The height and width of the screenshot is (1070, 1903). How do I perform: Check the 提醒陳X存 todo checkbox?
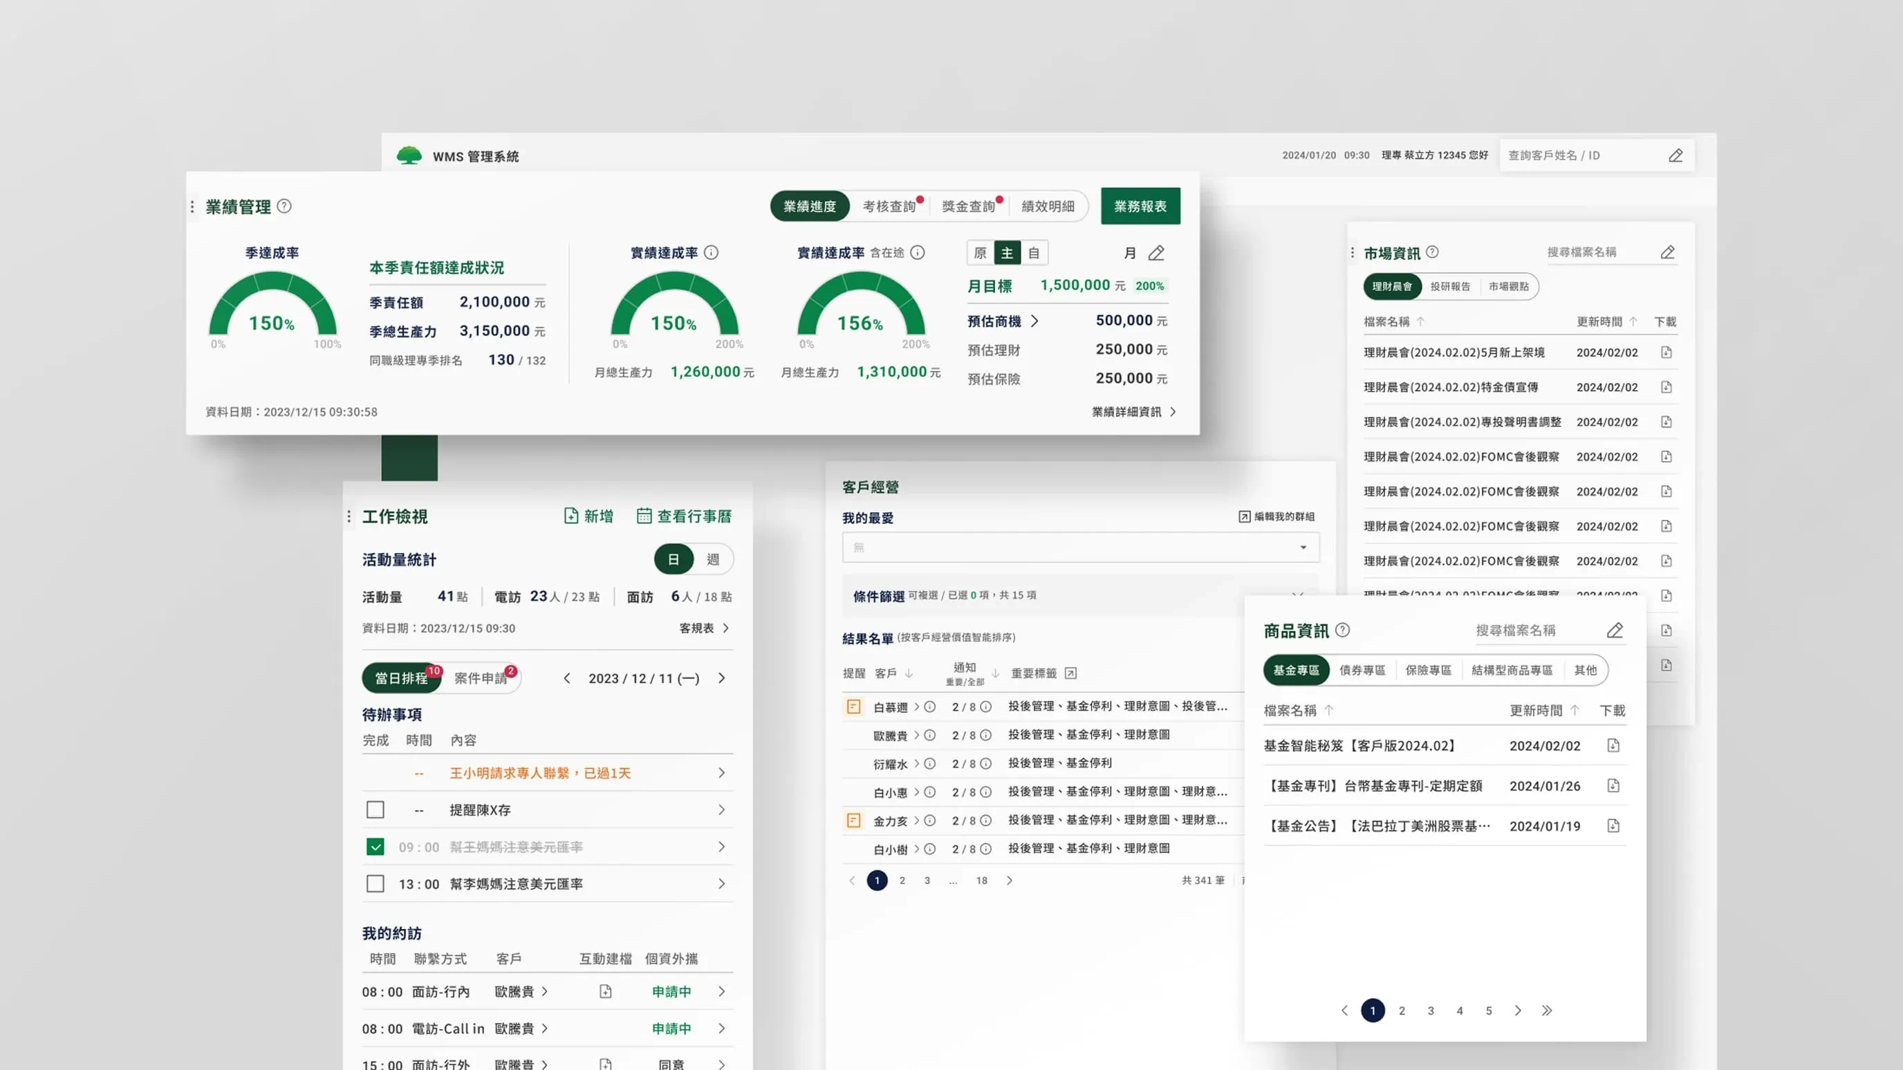click(375, 809)
